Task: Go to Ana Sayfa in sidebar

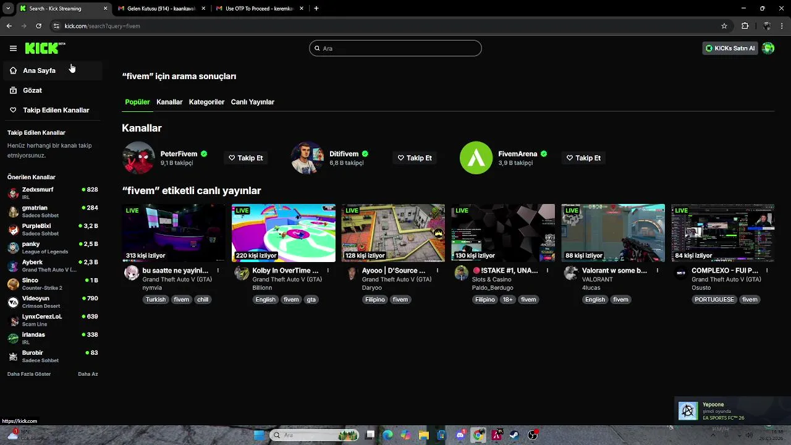Action: [52, 70]
